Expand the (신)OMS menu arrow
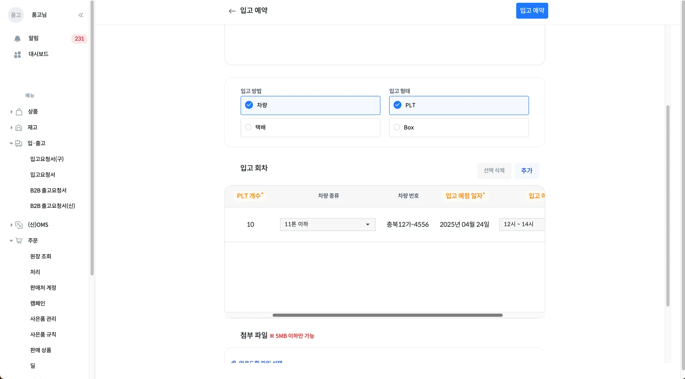 pyautogui.click(x=11, y=225)
